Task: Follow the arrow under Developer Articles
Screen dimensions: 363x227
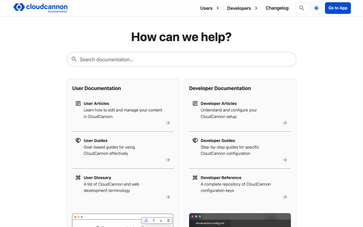Action: 285,123
